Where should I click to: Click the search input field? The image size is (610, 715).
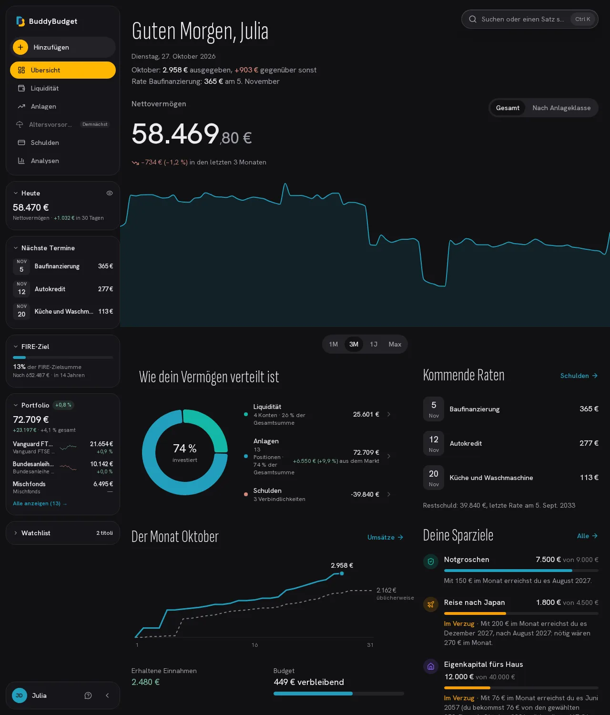tap(530, 19)
